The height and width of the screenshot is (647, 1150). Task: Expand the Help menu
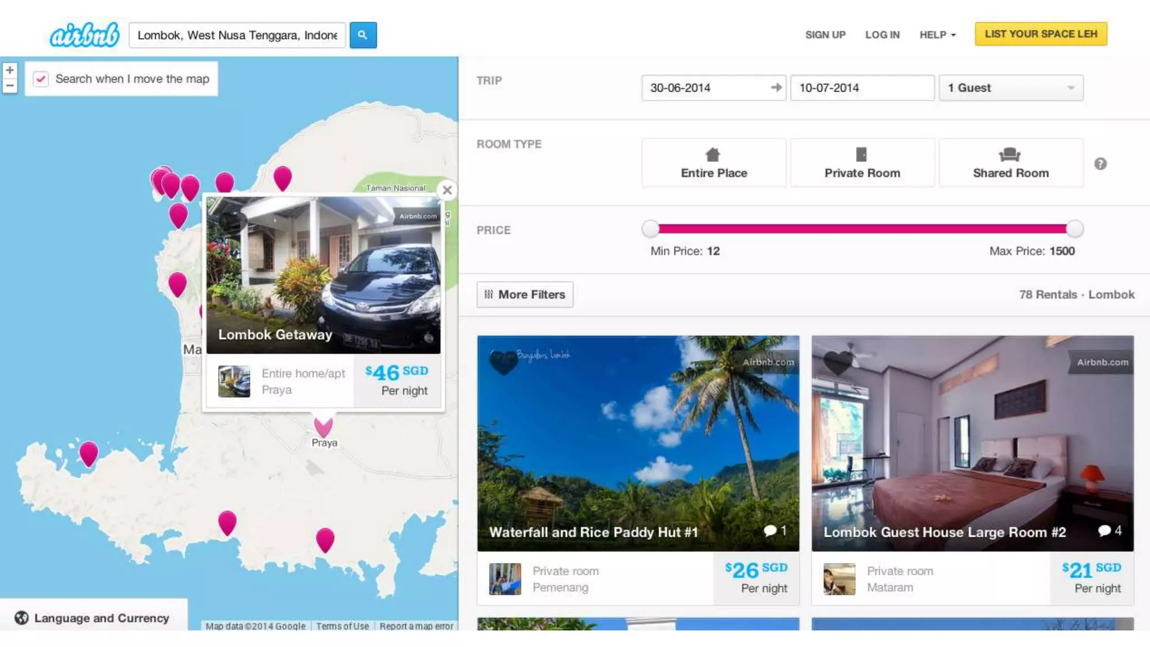(x=937, y=35)
